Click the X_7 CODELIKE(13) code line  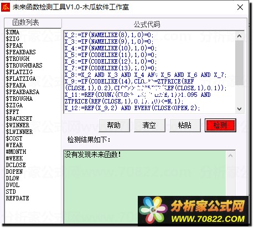pos(111,68)
